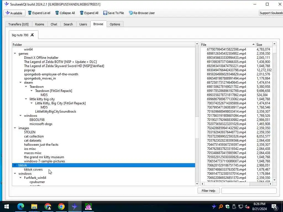The height and width of the screenshot is (212, 283).
Task: Click the Support Soulseek button
Action: tap(271, 13)
